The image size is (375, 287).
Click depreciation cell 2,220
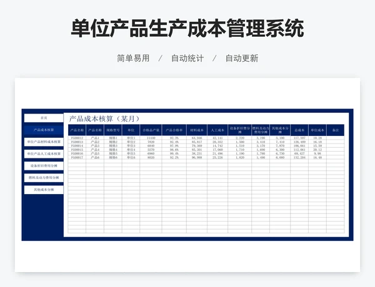click(239, 138)
